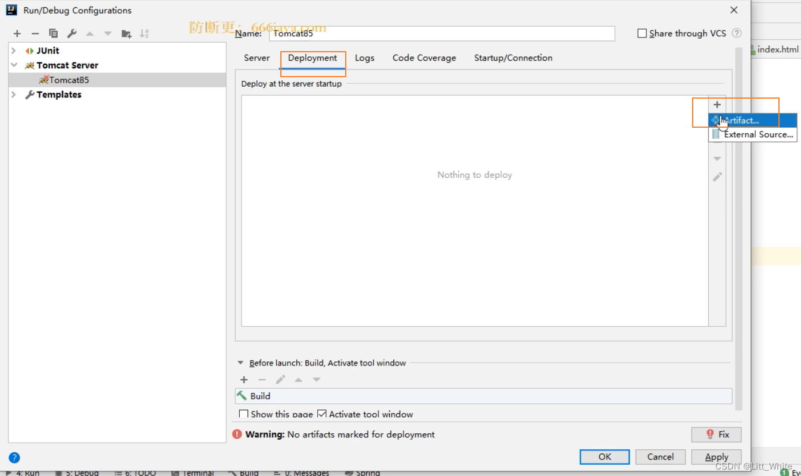Click the plus above the deployment list
Image resolution: width=801 pixels, height=476 pixels.
tap(717, 105)
